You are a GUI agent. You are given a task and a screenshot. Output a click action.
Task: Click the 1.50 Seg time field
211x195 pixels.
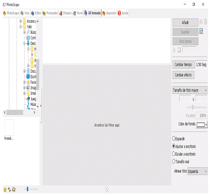201,65
